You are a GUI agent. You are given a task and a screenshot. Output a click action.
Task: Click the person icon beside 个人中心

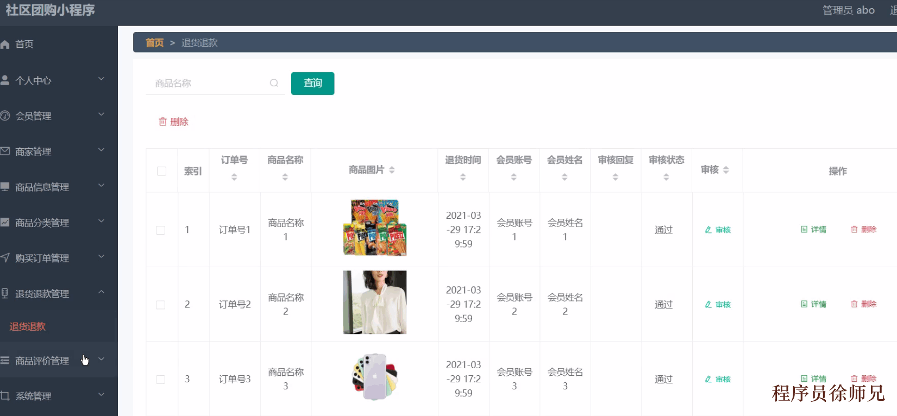click(x=5, y=80)
